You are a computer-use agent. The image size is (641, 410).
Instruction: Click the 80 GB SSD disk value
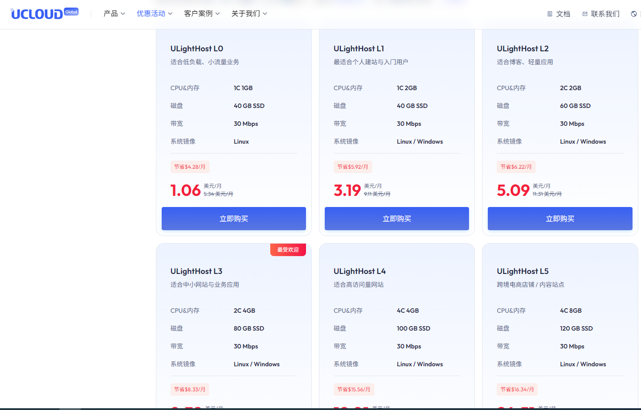click(x=249, y=328)
